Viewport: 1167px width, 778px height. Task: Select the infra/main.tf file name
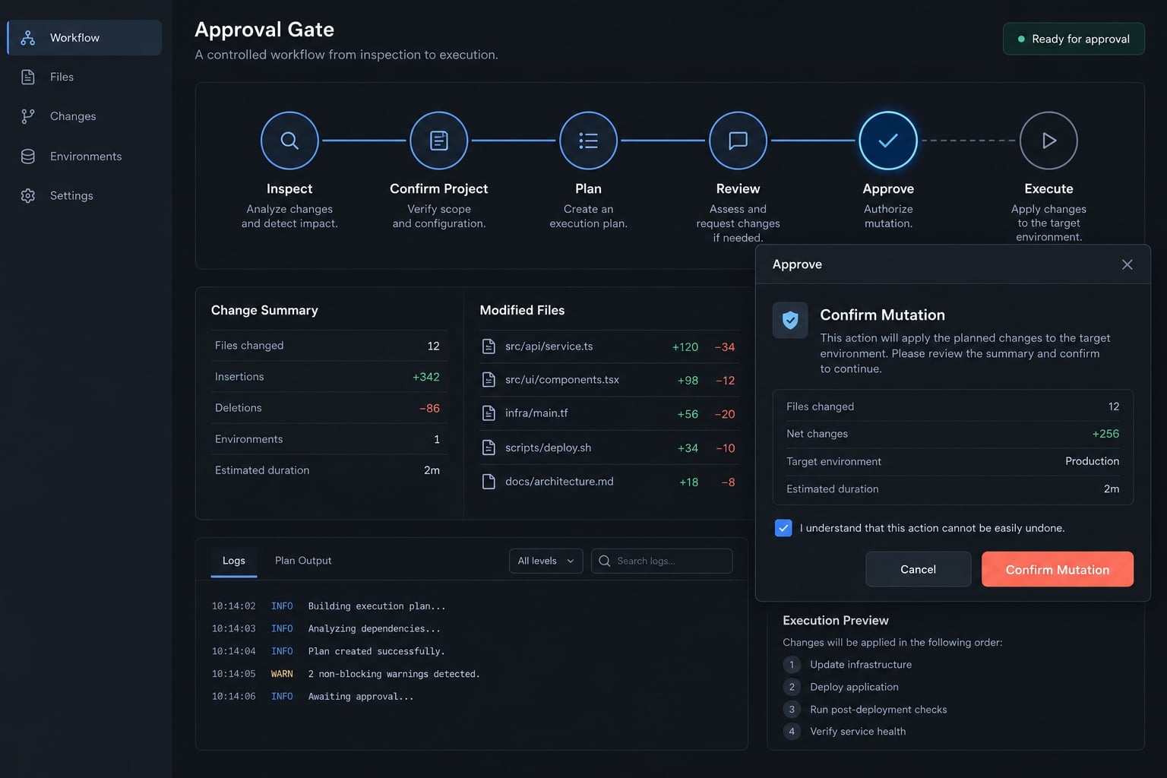[x=536, y=413]
